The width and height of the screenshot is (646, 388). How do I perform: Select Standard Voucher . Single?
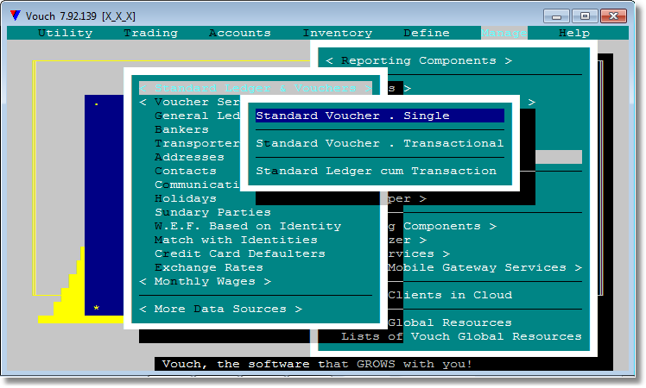379,116
